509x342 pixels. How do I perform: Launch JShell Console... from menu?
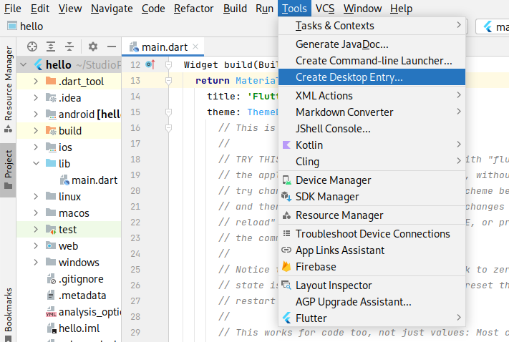click(x=372, y=129)
